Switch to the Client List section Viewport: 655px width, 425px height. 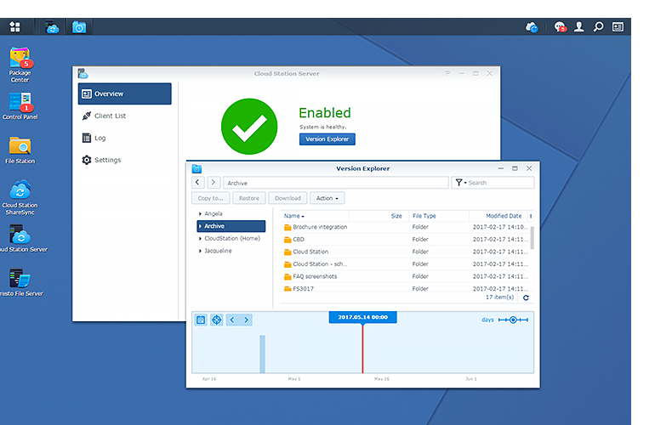coord(110,116)
